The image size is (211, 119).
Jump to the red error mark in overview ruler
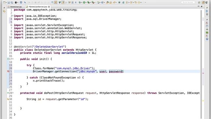[x=203, y=73]
